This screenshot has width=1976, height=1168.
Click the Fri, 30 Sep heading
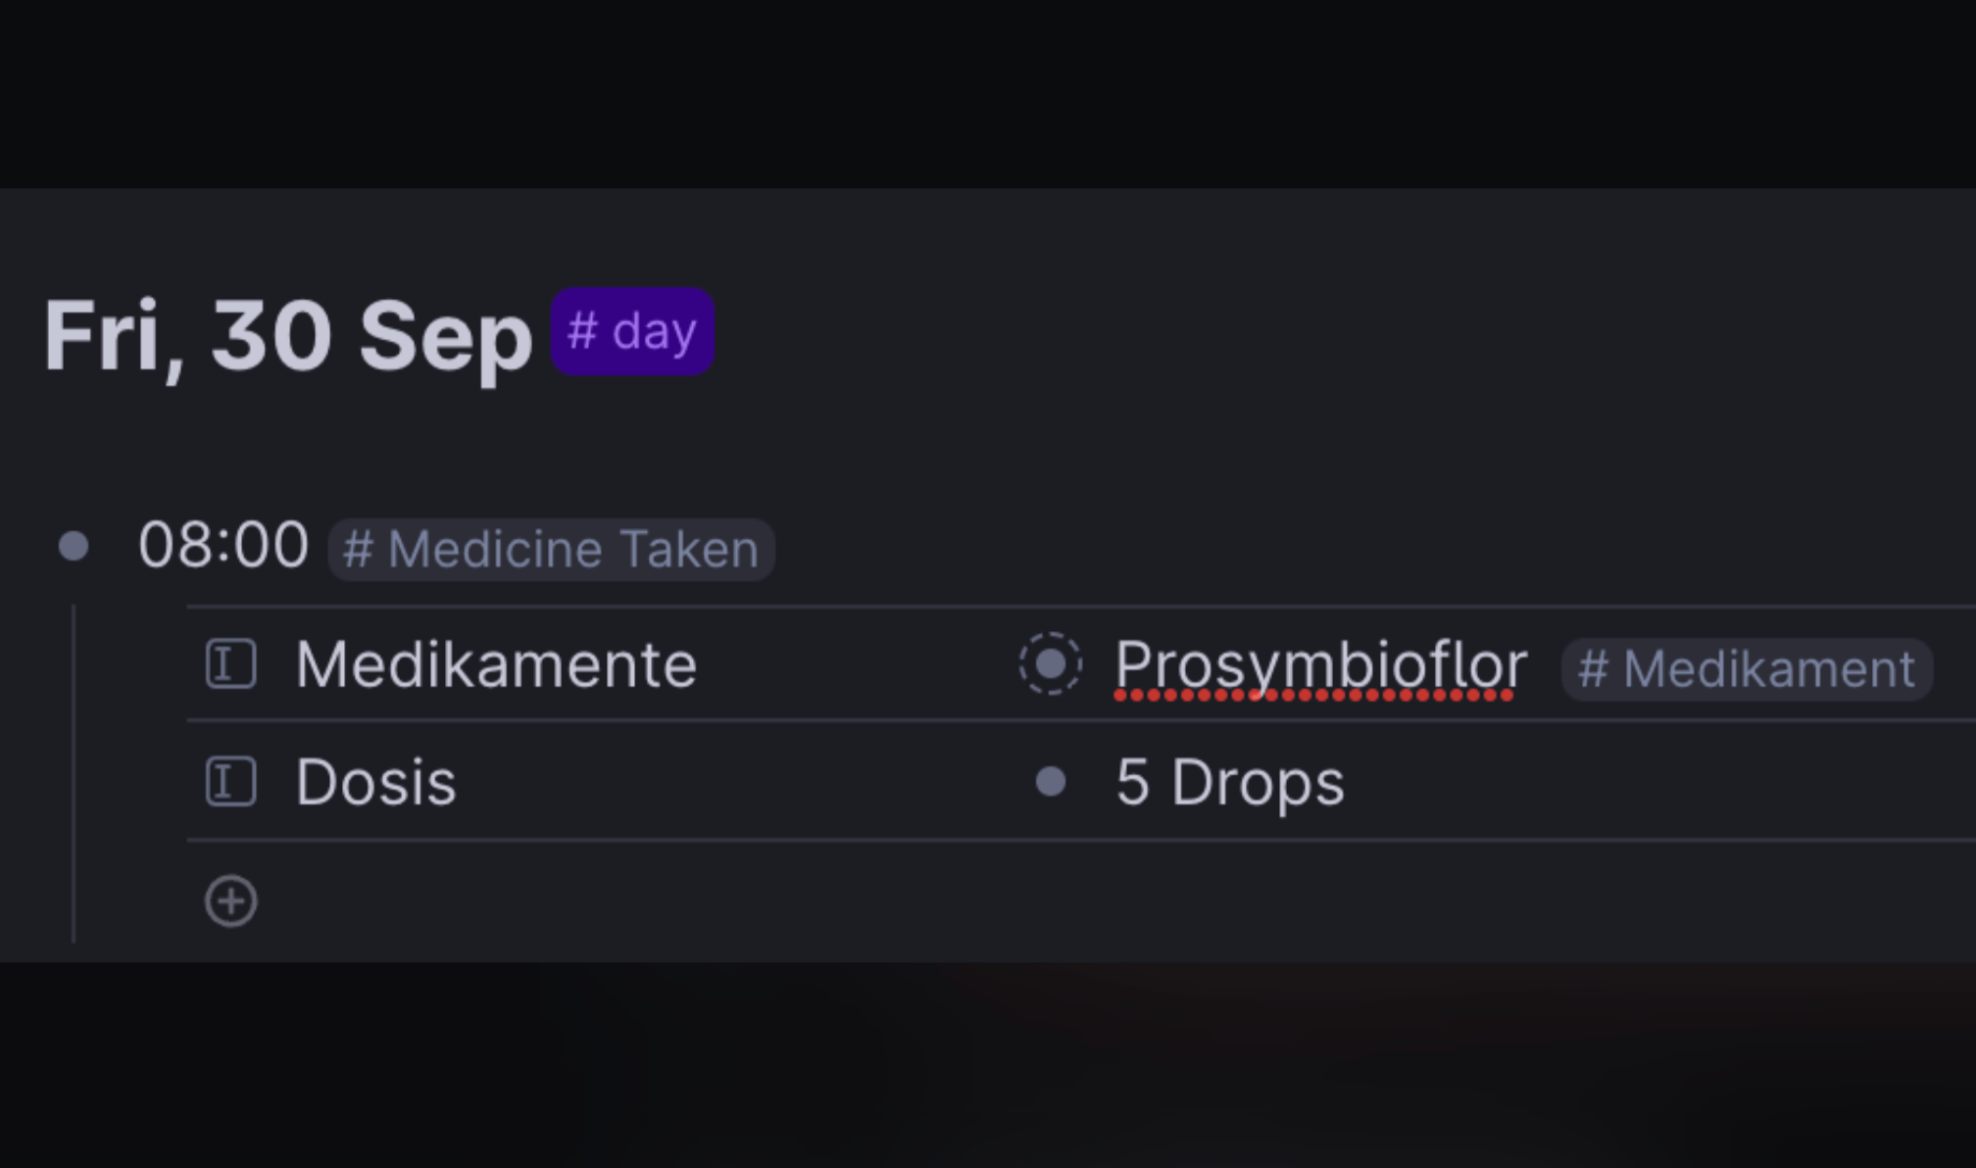point(285,333)
